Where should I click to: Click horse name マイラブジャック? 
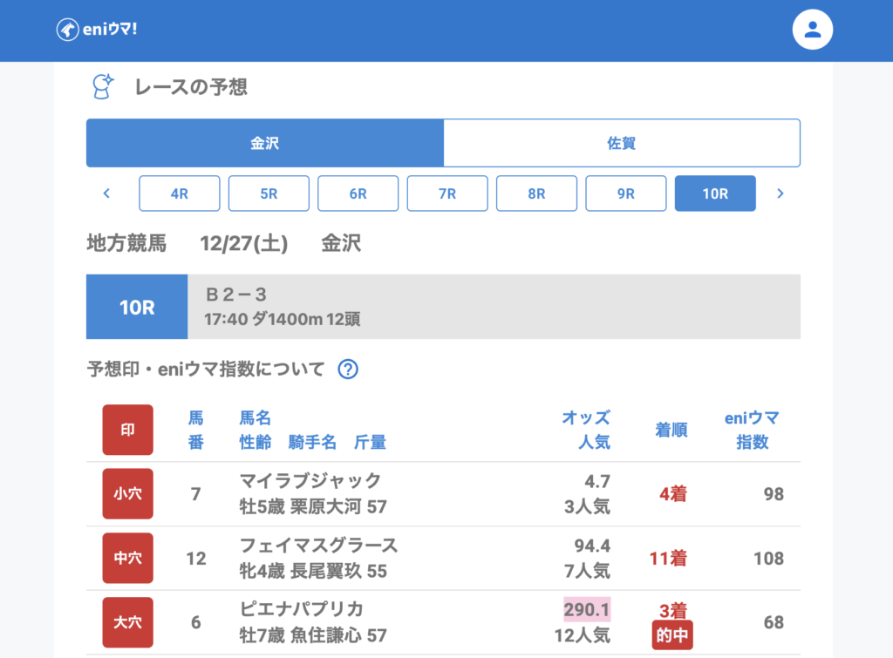(310, 481)
